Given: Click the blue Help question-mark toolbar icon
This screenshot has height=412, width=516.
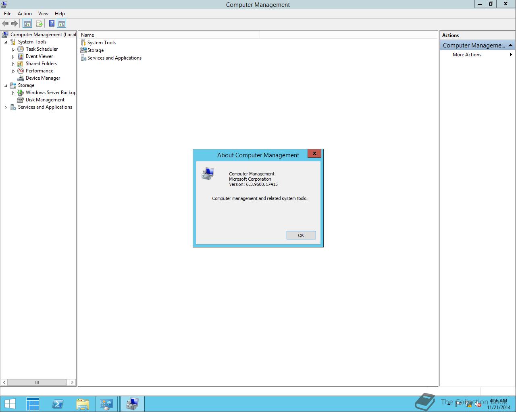Looking at the screenshot, I should [52, 24].
